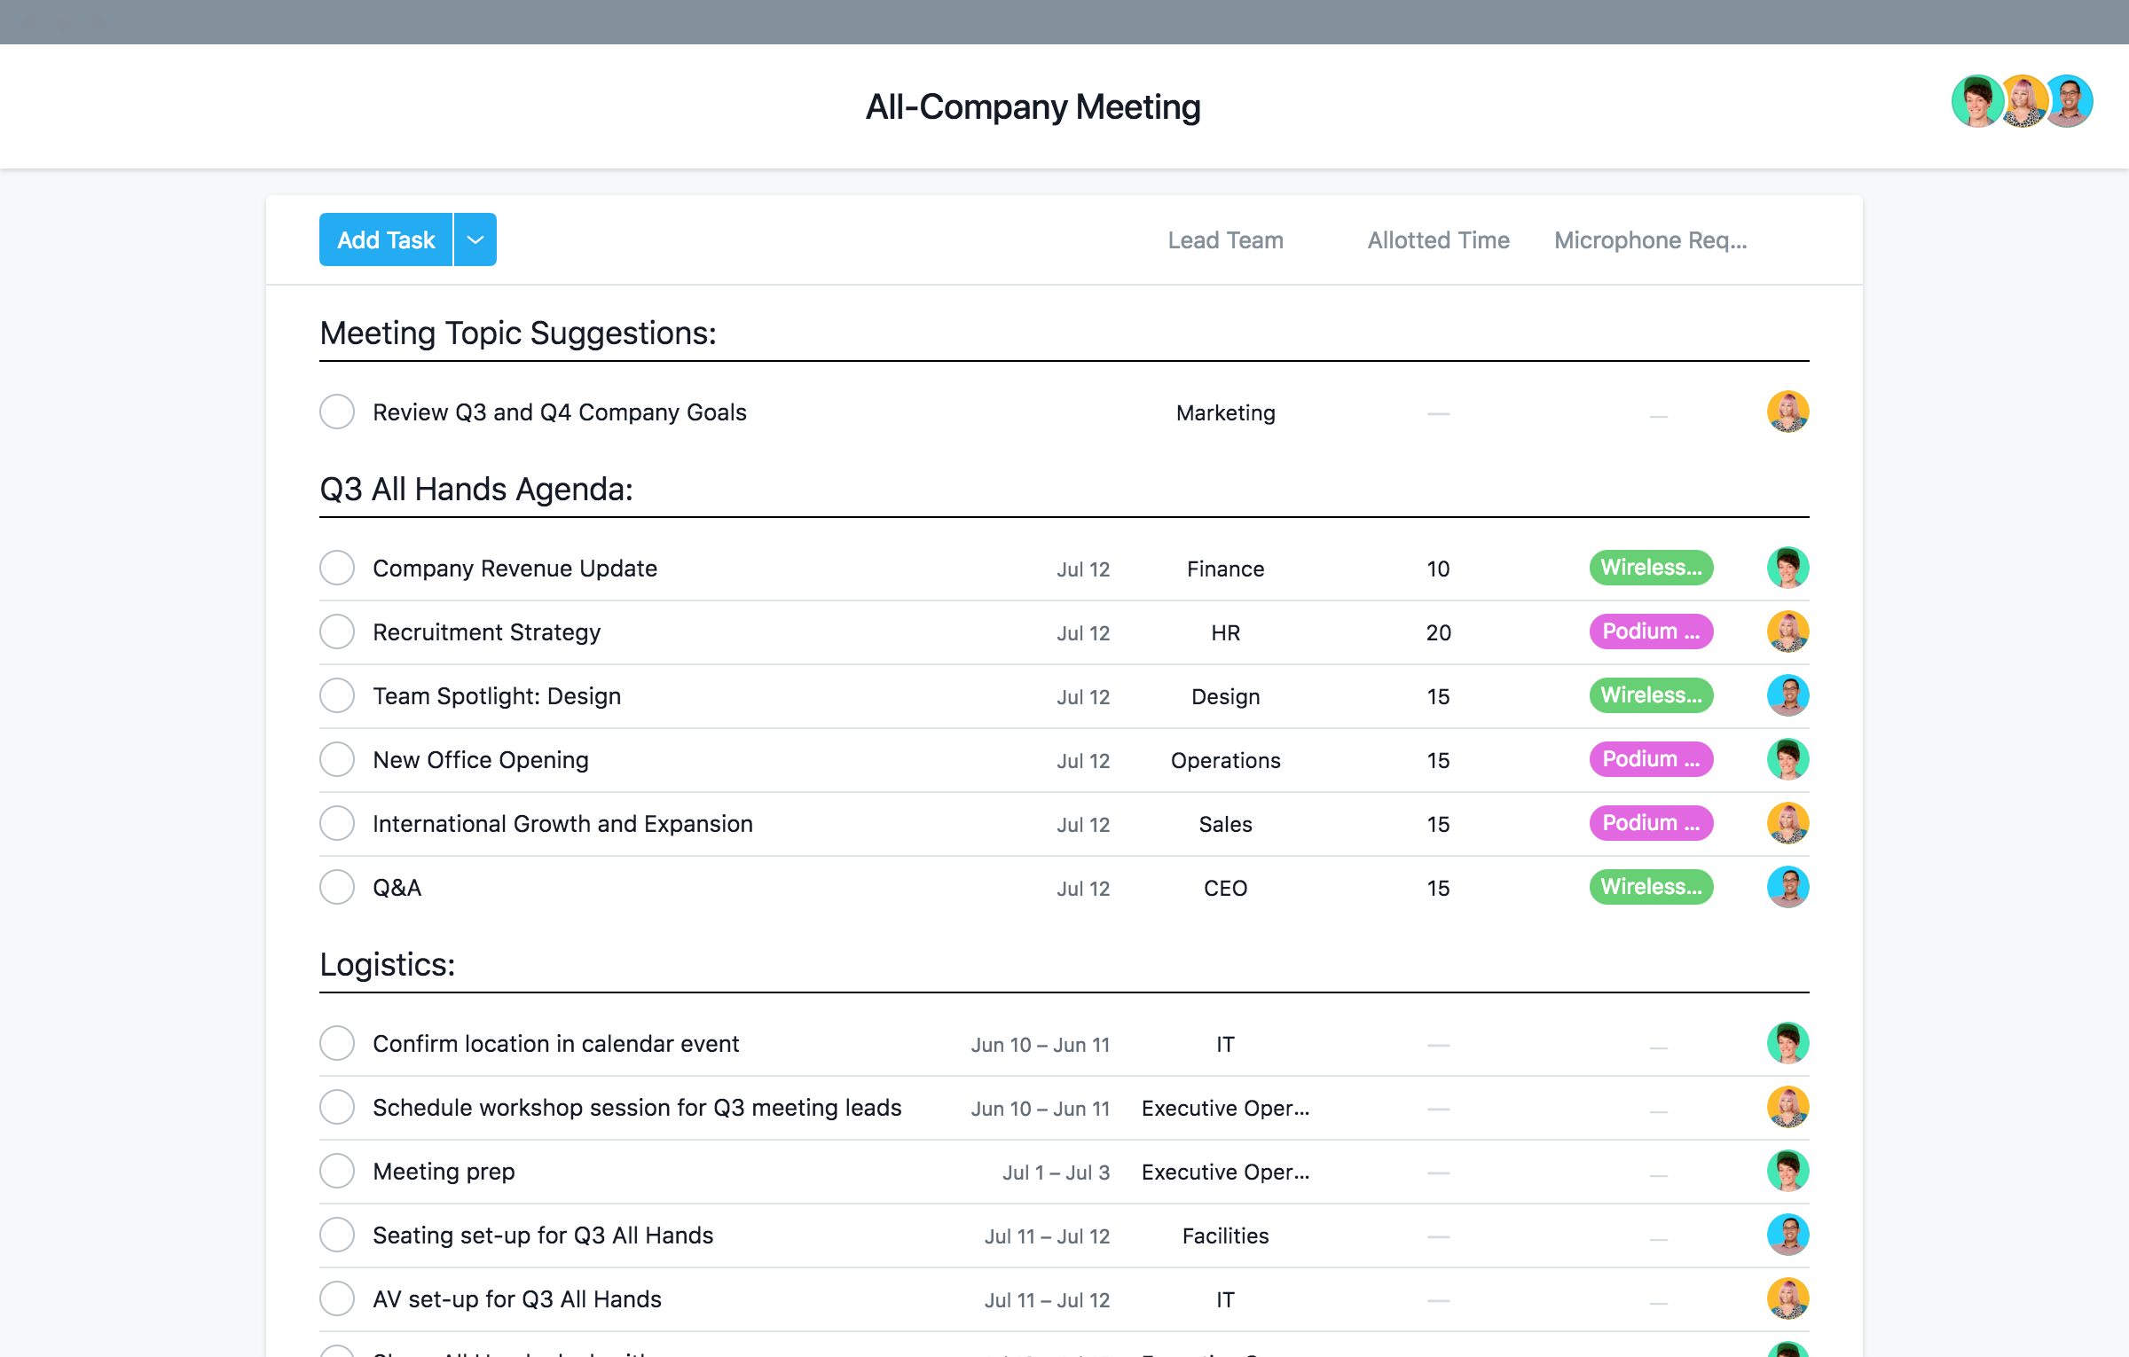Toggle checkbox for Recruitment Strategy
This screenshot has height=1357, width=2129.
click(338, 630)
